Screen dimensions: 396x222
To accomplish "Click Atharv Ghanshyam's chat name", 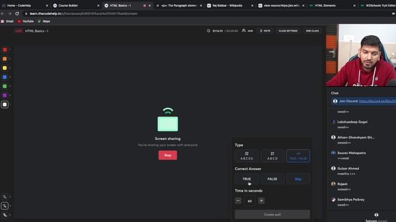I will click(356, 138).
